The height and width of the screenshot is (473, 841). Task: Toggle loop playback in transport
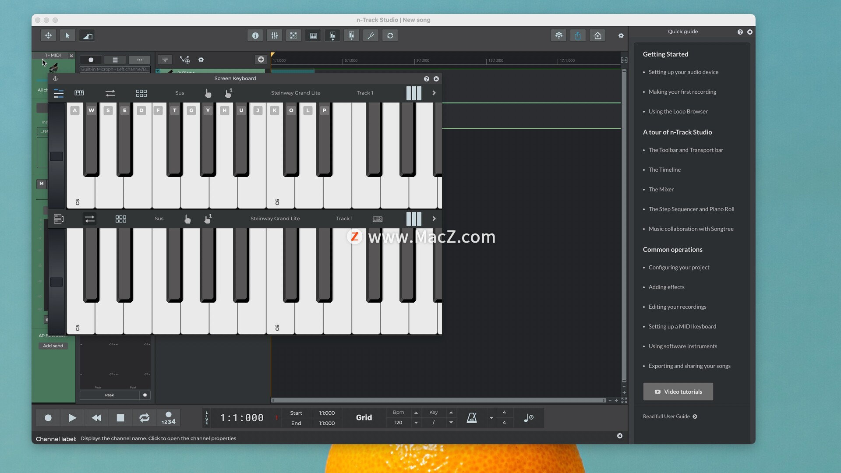pyautogui.click(x=145, y=418)
